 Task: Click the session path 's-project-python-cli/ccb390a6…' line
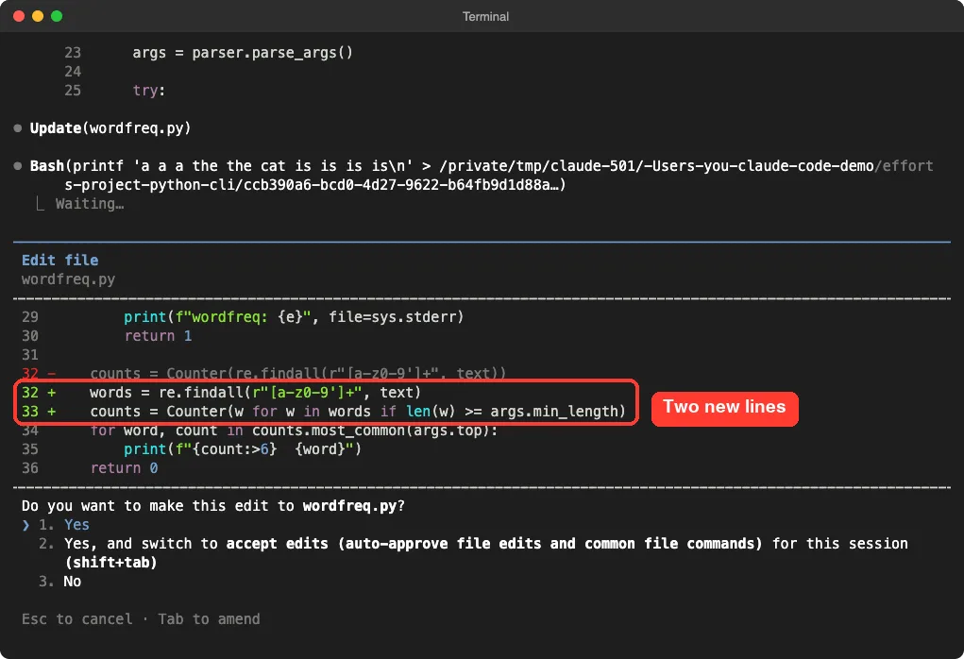point(314,185)
